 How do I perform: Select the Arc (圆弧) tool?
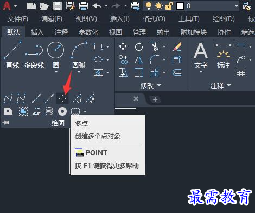79,55
